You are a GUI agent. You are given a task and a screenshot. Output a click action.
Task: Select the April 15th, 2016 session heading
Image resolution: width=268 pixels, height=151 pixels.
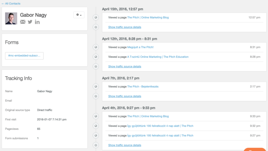pyautogui.click(x=123, y=9)
